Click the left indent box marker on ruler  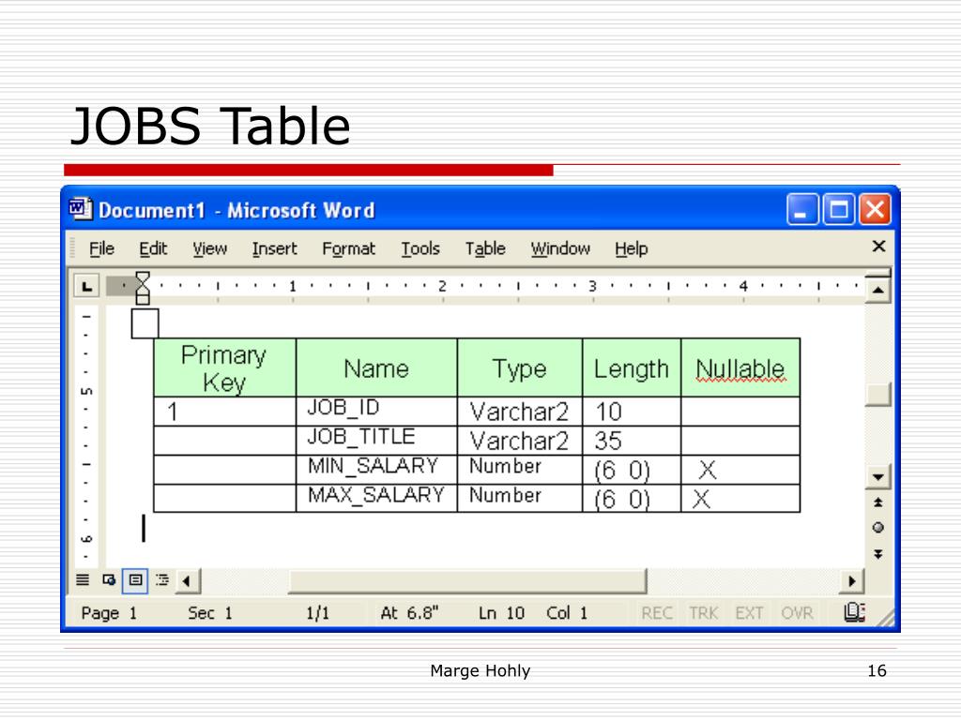coord(143,299)
